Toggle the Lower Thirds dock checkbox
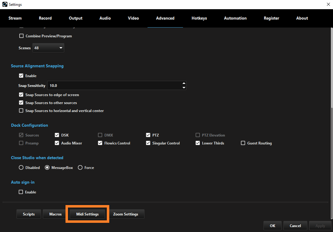 (x=198, y=143)
